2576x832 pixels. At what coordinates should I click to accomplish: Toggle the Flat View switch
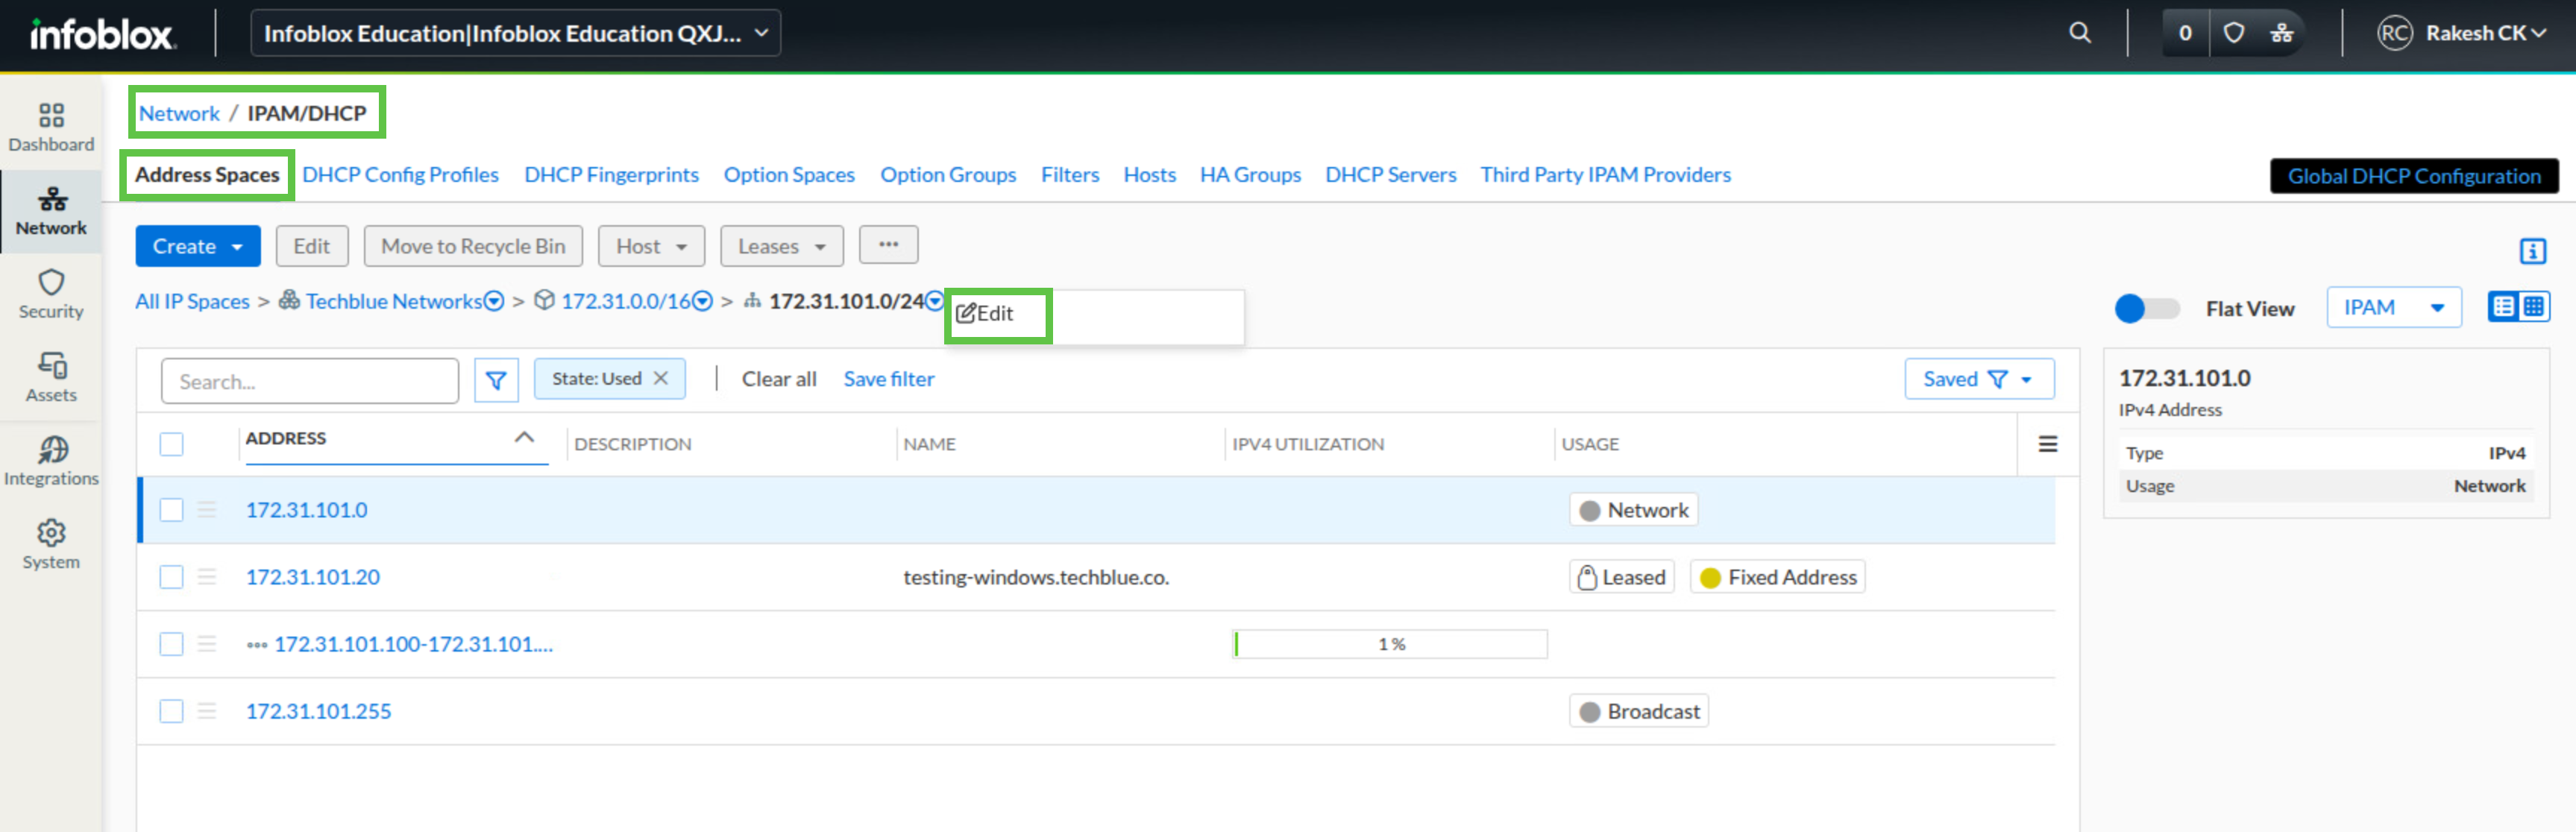coord(2146,308)
